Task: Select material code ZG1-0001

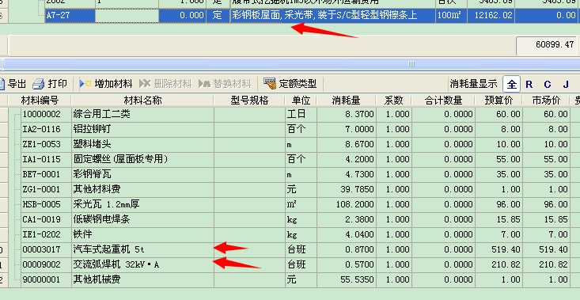Action: pos(41,189)
